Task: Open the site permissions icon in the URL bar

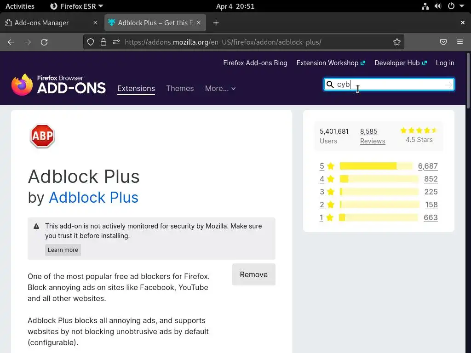Action: pyautogui.click(x=116, y=42)
